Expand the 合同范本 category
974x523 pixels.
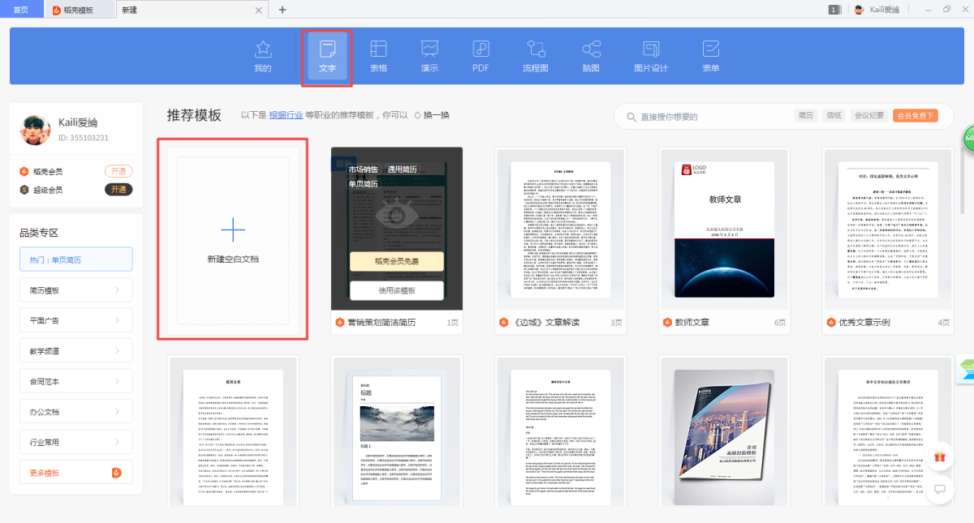point(75,381)
